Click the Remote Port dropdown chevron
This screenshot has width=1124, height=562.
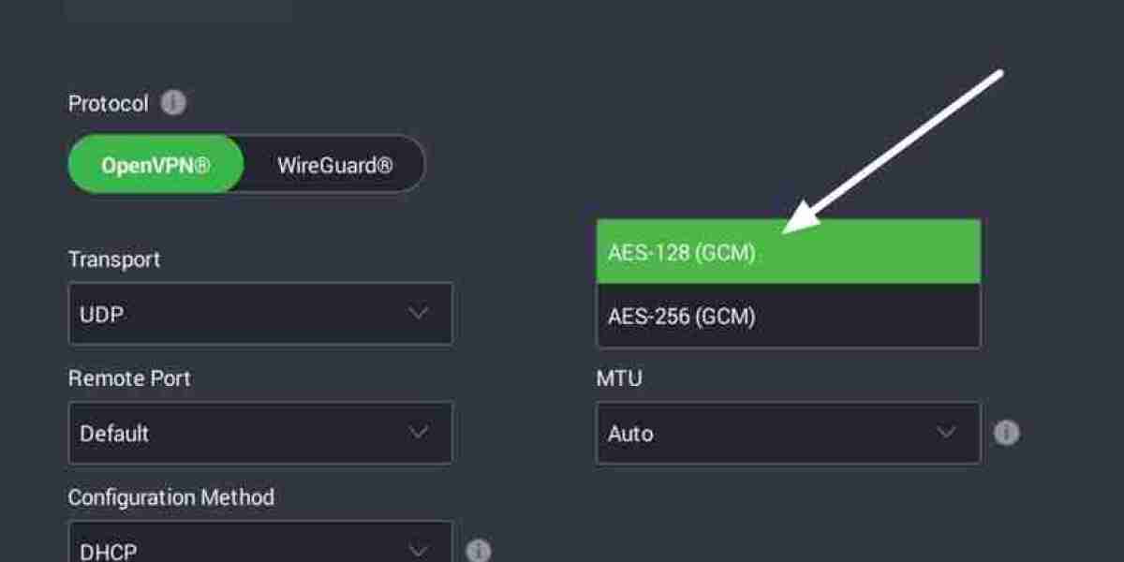tap(420, 433)
